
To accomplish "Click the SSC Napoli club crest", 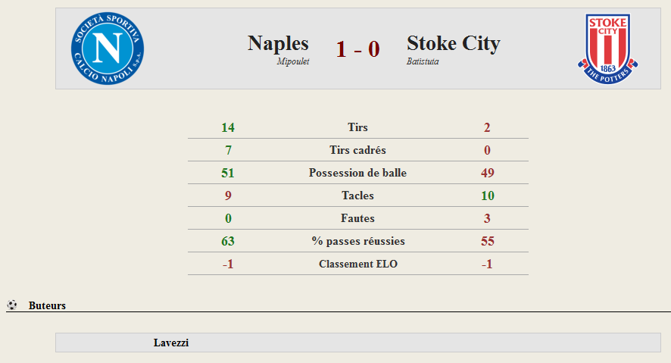I will click(108, 49).
